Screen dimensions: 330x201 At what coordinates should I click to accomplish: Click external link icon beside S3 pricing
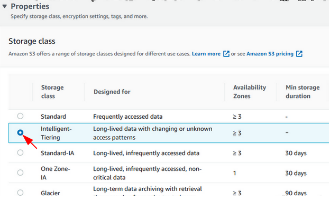[299, 54]
